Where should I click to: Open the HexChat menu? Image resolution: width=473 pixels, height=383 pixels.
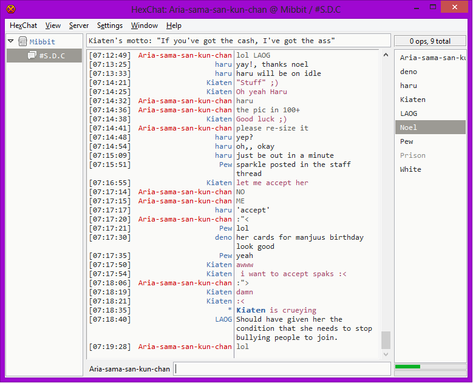[23, 25]
